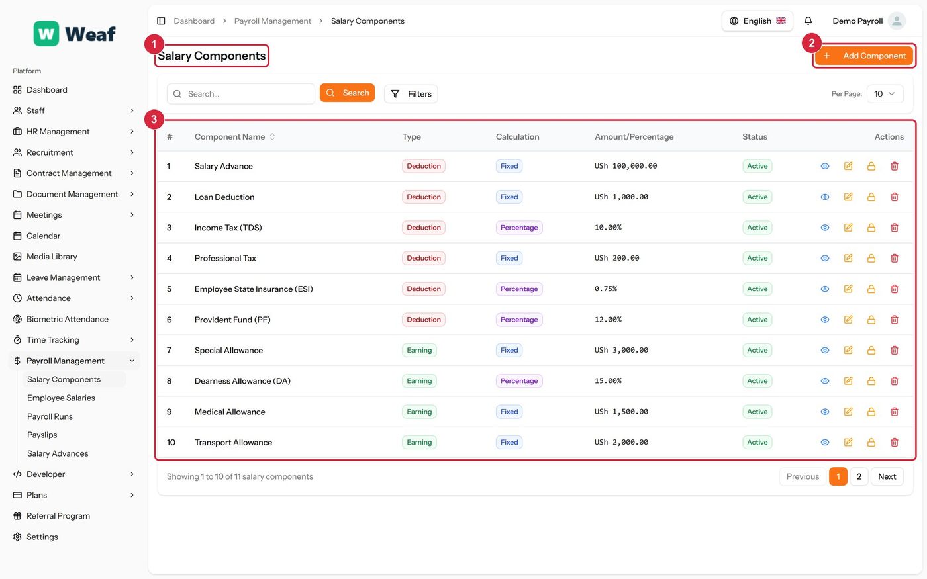Open the Media Library sidebar item
Screen dimensions: 927x579
pos(74,257)
